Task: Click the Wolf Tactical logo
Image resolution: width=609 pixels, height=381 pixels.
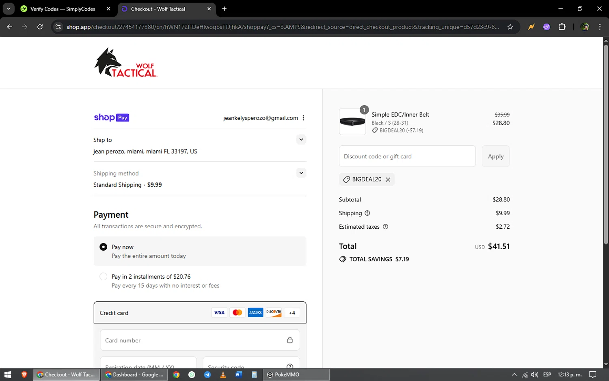Action: point(125,63)
